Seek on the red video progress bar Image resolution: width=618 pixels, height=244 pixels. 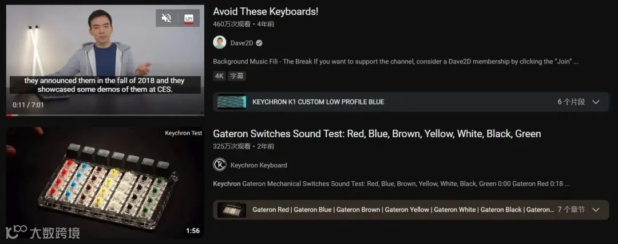(105, 115)
